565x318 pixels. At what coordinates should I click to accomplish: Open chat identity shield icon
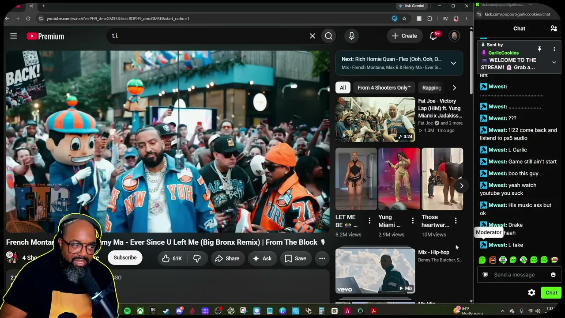coord(485,275)
